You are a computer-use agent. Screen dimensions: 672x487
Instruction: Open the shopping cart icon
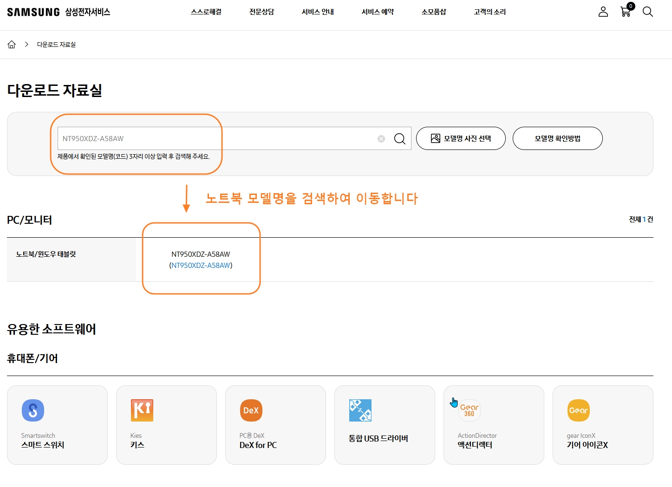pos(625,12)
